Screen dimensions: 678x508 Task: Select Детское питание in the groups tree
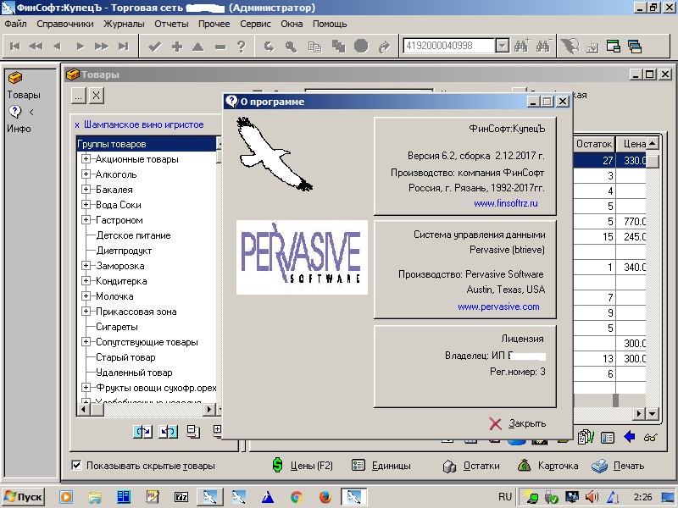(133, 235)
